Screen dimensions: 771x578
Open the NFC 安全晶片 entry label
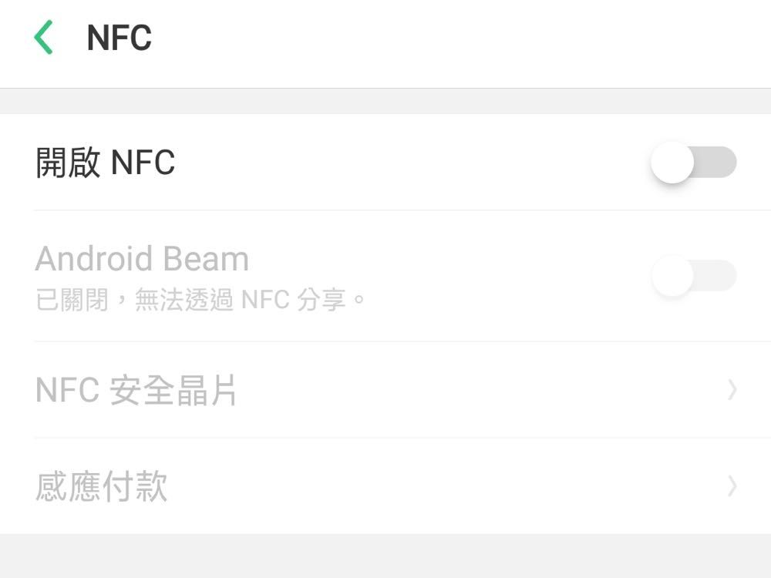click(x=136, y=391)
